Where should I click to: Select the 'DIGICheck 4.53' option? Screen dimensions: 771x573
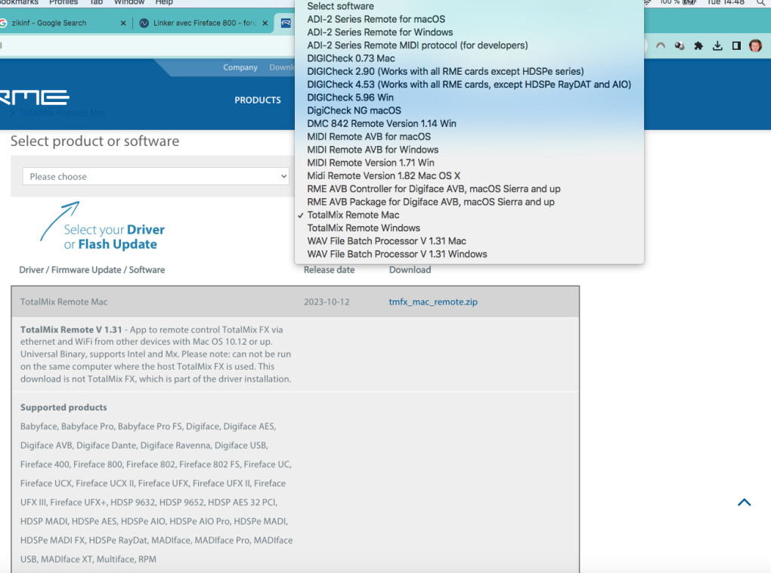(x=469, y=85)
